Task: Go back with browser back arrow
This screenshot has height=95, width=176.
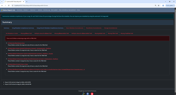Action: click(2, 6)
